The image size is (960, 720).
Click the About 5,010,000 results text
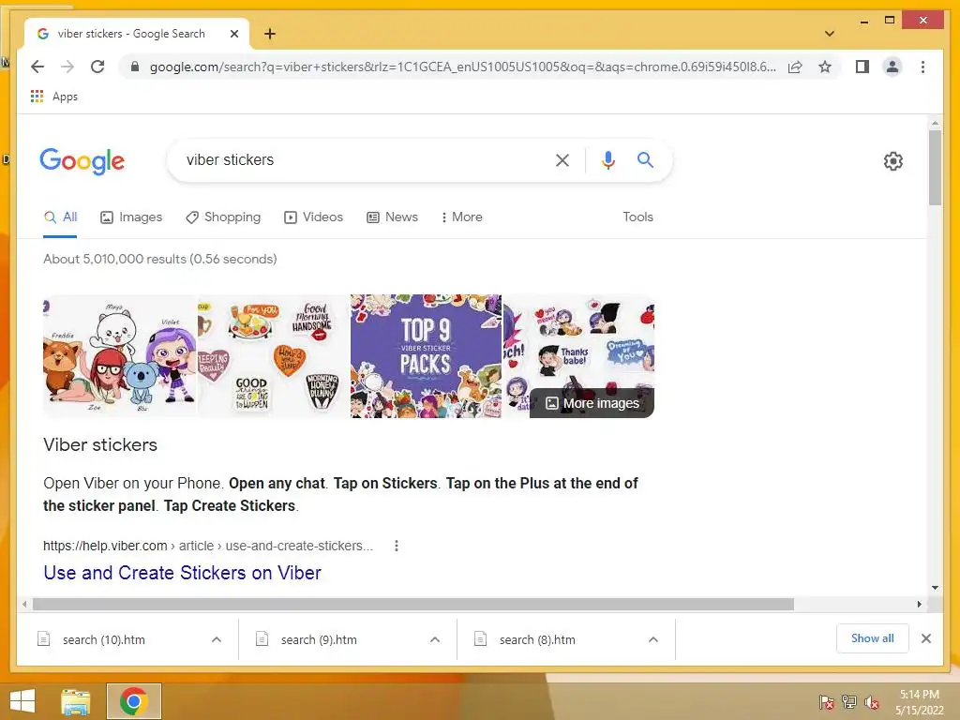click(159, 259)
